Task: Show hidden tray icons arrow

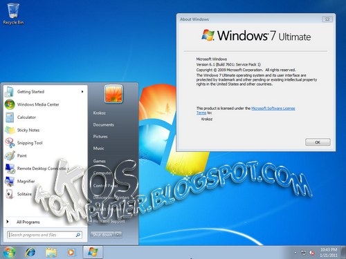Action: (295, 253)
